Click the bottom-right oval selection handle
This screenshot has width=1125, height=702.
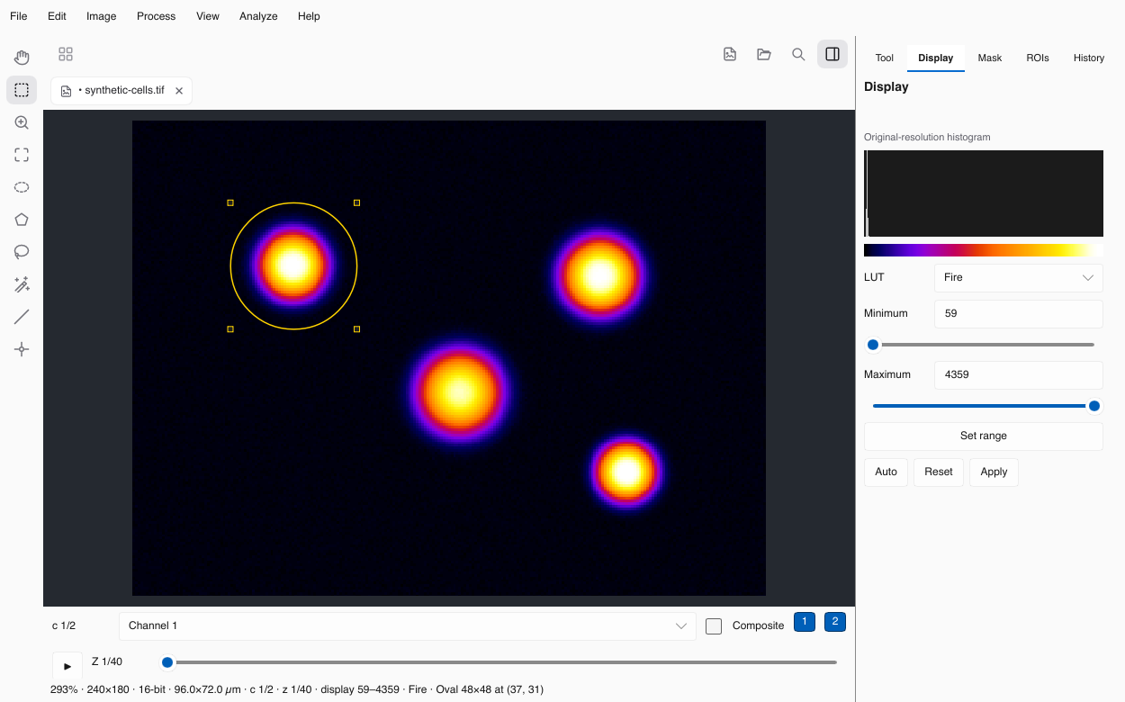pos(357,329)
